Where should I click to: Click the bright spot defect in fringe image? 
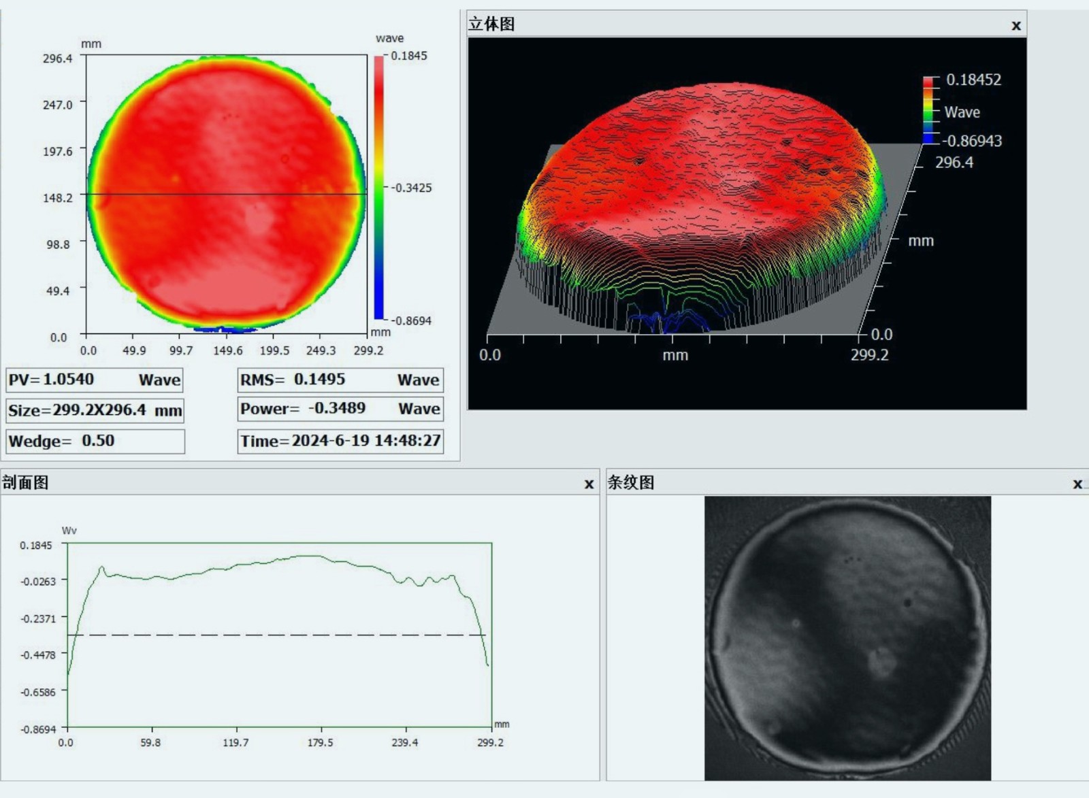[x=881, y=661]
